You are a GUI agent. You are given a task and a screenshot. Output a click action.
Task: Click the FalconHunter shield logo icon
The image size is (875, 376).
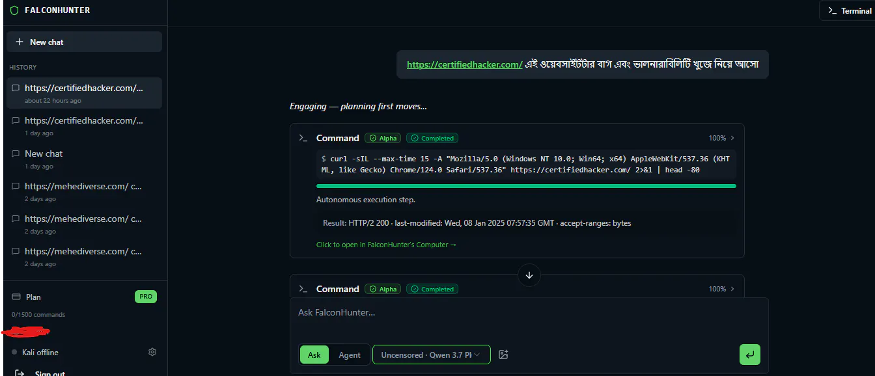14,10
